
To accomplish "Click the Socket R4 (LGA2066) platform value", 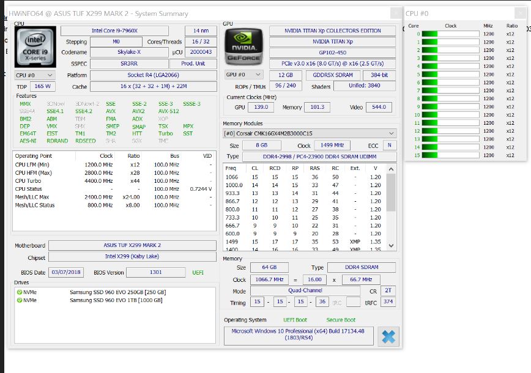I will (x=153, y=75).
